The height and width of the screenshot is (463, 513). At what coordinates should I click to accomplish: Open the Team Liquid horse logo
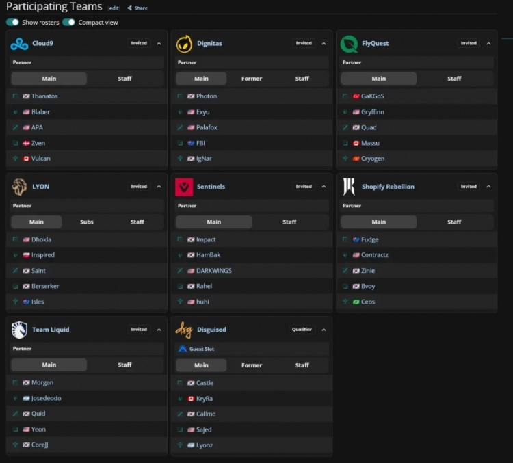pyautogui.click(x=19, y=330)
